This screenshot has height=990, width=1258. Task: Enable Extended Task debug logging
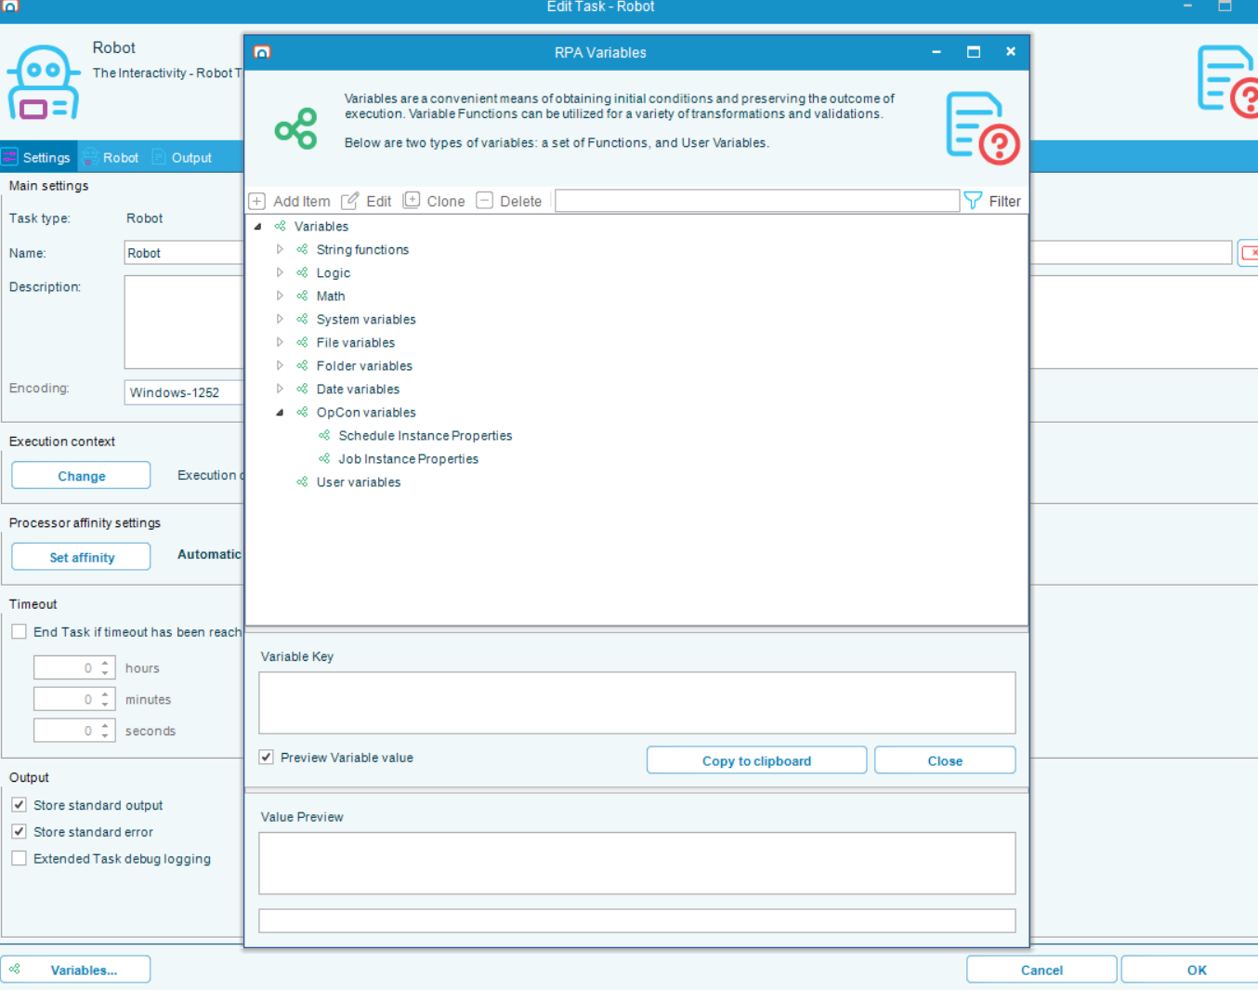[x=19, y=858]
